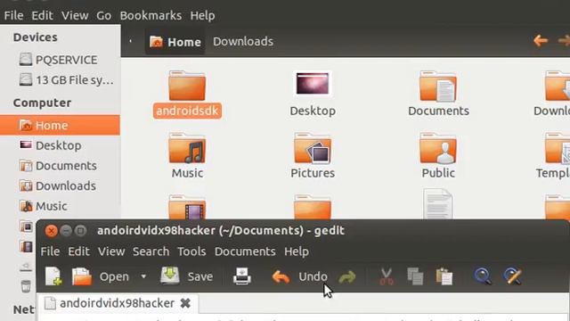This screenshot has width=570, height=321.
Task: Select the Music folder icon in file view
Action: coord(187,149)
